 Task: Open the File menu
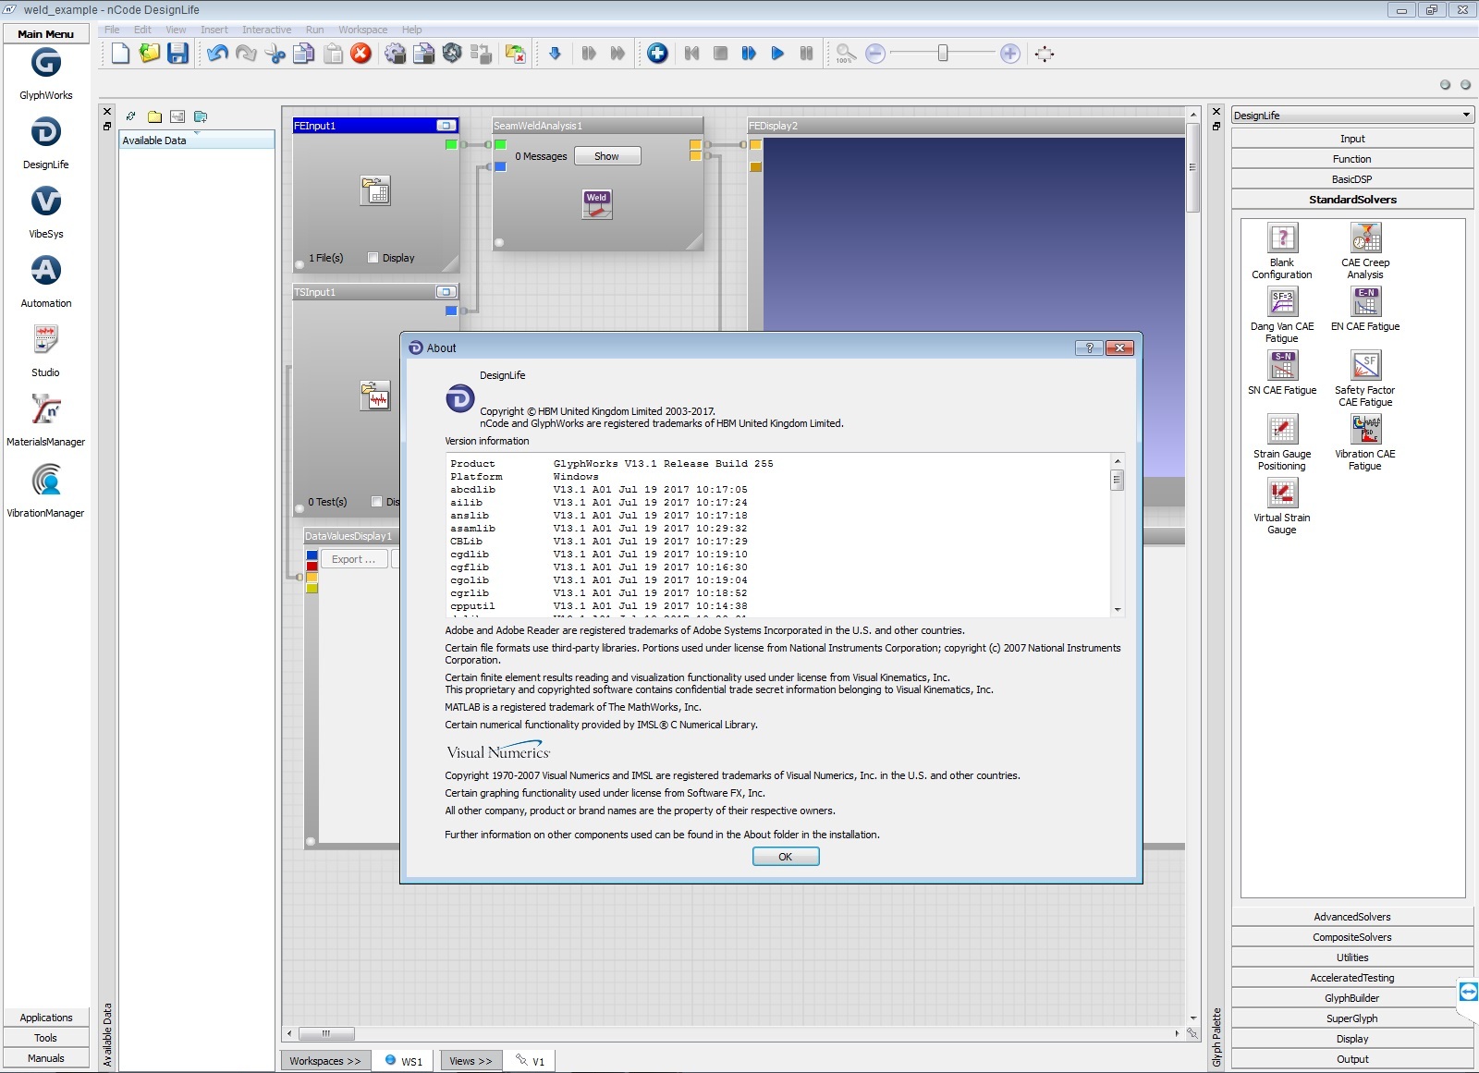[112, 30]
